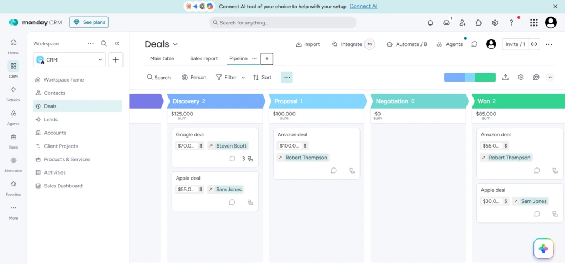Open the products switcher grid icon

pyautogui.click(x=533, y=22)
